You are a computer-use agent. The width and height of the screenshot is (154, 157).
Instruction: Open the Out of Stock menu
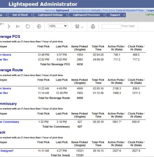point(20,15)
